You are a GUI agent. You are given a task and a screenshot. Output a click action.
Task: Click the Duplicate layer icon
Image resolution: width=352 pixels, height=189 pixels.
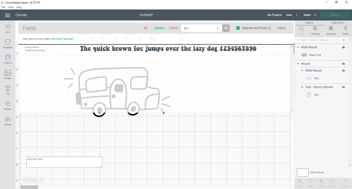tap(331, 29)
